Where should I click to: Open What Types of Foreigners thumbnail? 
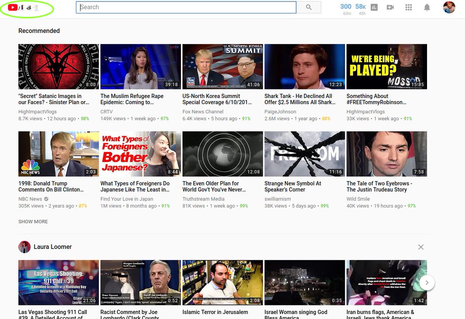click(141, 154)
